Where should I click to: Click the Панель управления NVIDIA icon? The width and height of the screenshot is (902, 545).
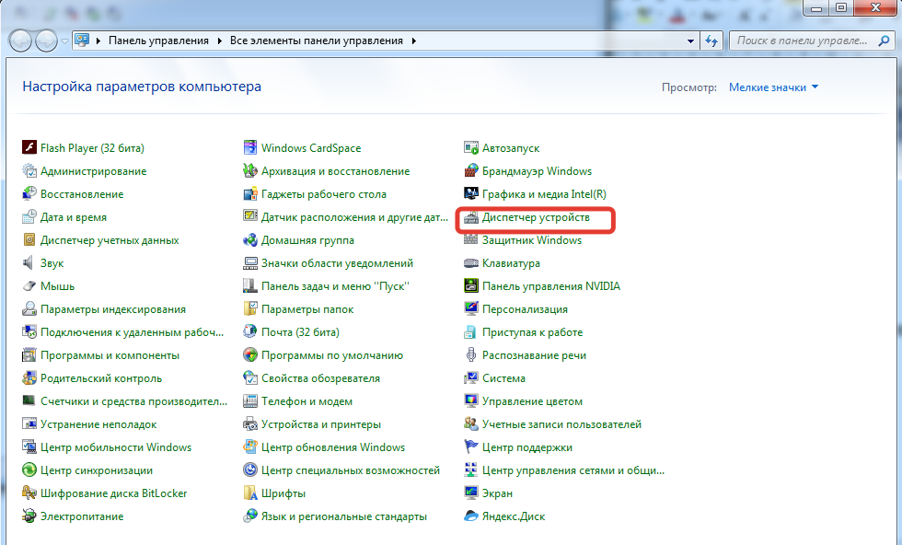[x=470, y=286]
